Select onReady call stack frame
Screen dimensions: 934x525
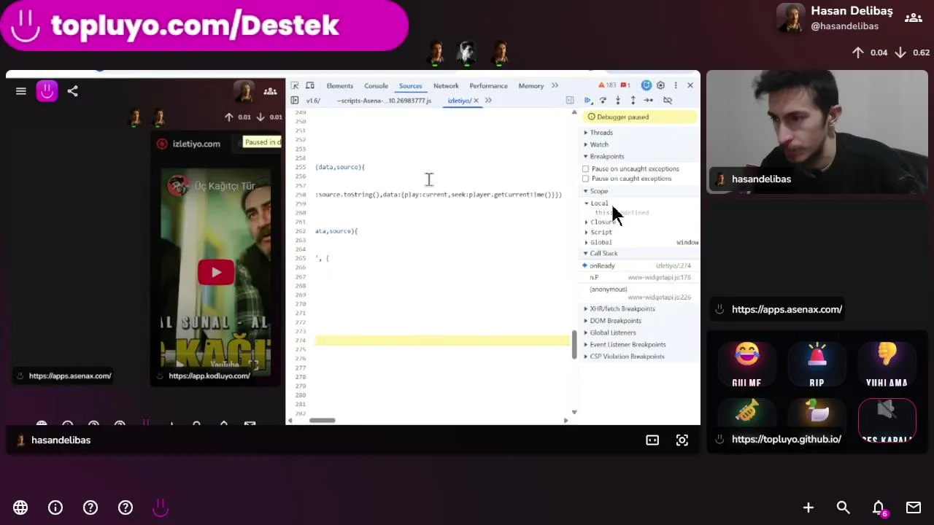(x=639, y=265)
